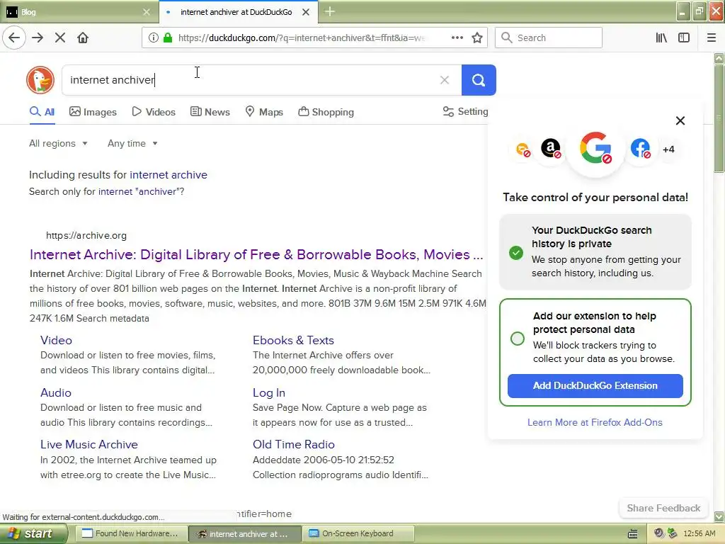Open the Live Music Archive sitelink
725x544 pixels.
(89, 445)
